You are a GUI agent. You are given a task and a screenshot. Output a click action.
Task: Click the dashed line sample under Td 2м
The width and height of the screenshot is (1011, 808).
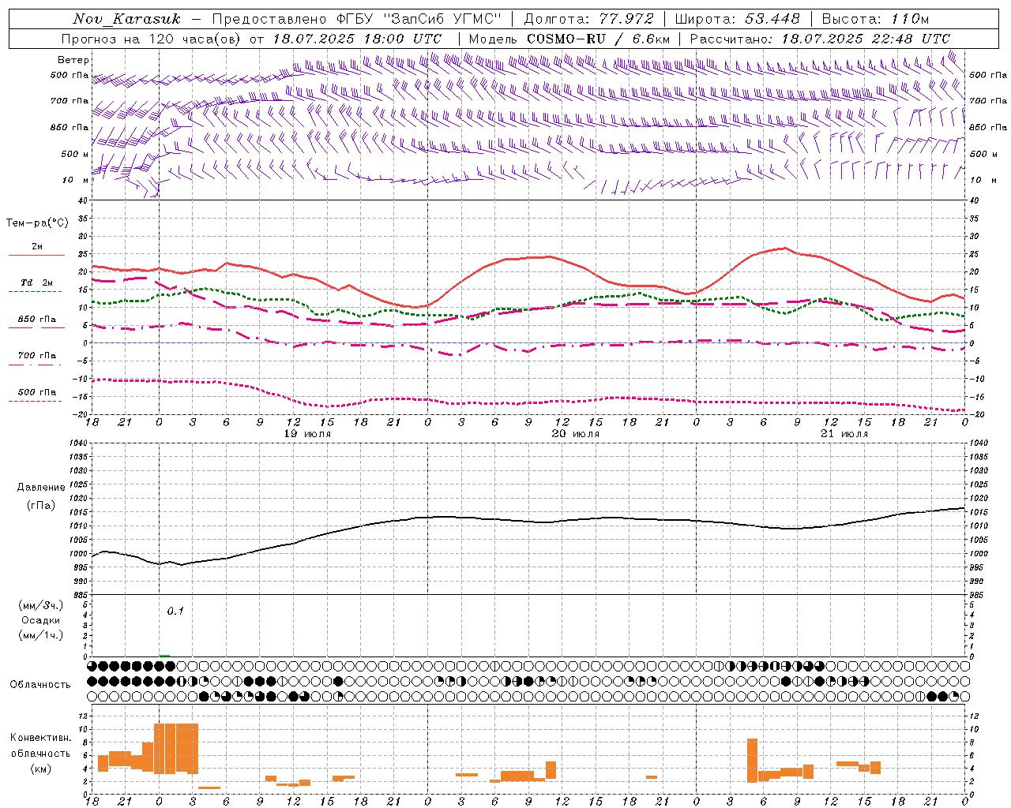click(35, 292)
